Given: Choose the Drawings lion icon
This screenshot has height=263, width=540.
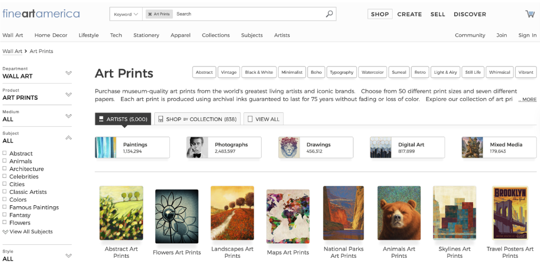Looking at the screenshot, I should point(289,148).
